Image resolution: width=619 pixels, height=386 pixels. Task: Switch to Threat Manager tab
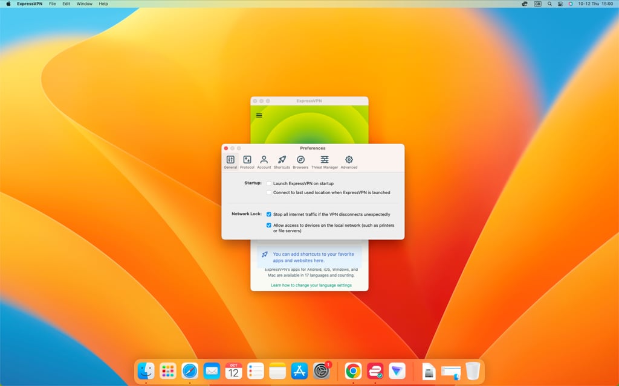click(325, 162)
